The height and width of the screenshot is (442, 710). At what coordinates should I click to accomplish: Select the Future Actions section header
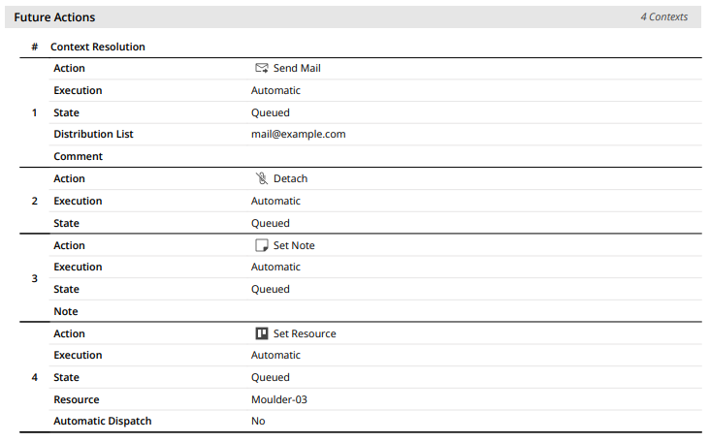pyautogui.click(x=54, y=17)
